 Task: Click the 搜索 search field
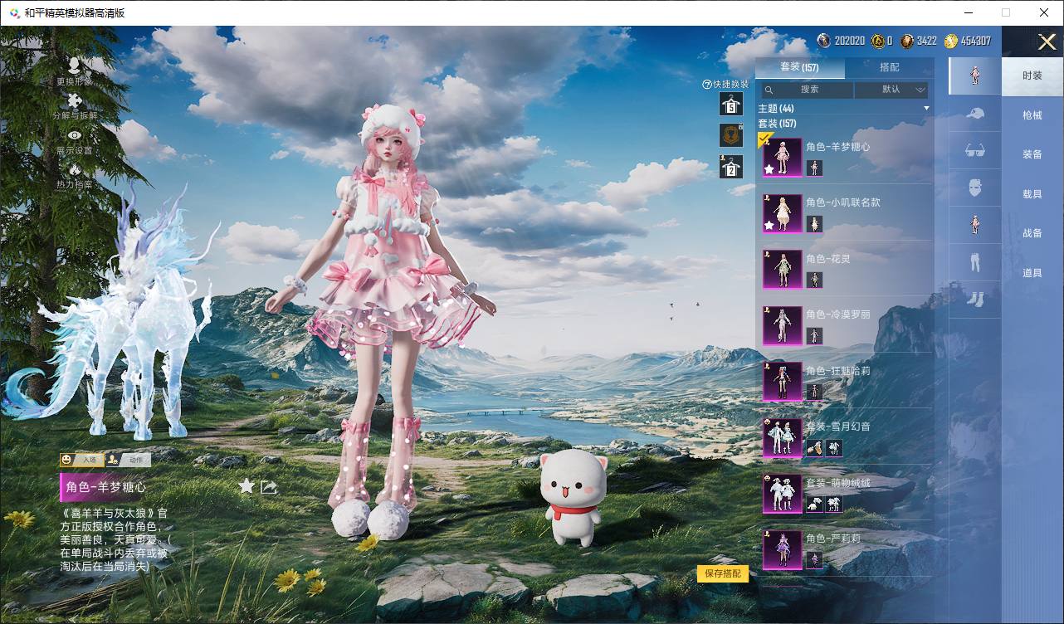[808, 90]
